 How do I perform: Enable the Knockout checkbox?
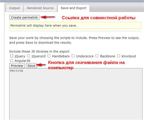(118, 56)
